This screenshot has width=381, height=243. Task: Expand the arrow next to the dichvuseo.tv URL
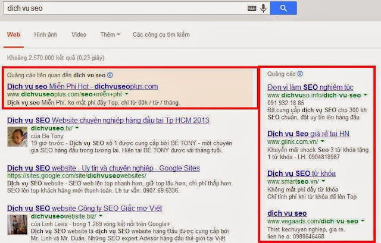tap(77, 128)
